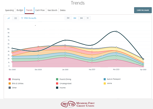Select Income data point for Jan 2021
The width and height of the screenshot is (153, 109).
[x=65, y=40]
